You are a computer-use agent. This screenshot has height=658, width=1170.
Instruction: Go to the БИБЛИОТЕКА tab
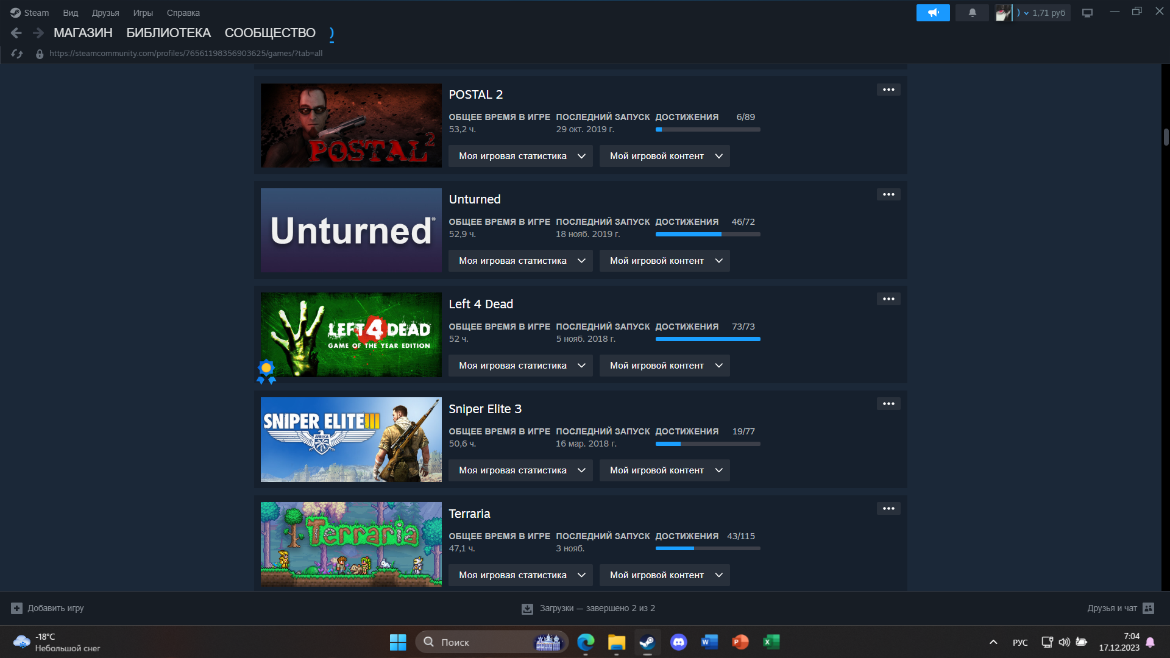coord(168,33)
